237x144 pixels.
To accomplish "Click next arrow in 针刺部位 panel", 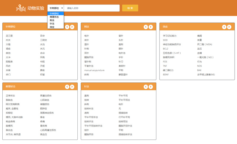I will point(72,27).
